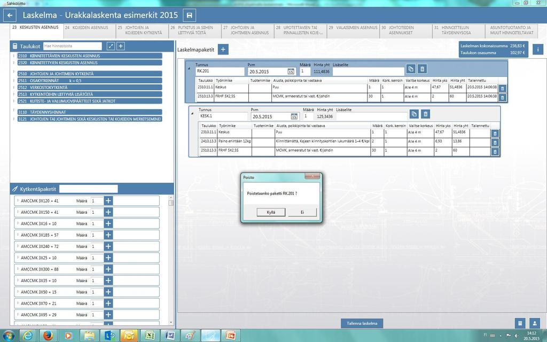Image resolution: width=547 pixels, height=342 pixels.
Task: Select table 2512 Verkostokytkentä
Action: click(90, 88)
